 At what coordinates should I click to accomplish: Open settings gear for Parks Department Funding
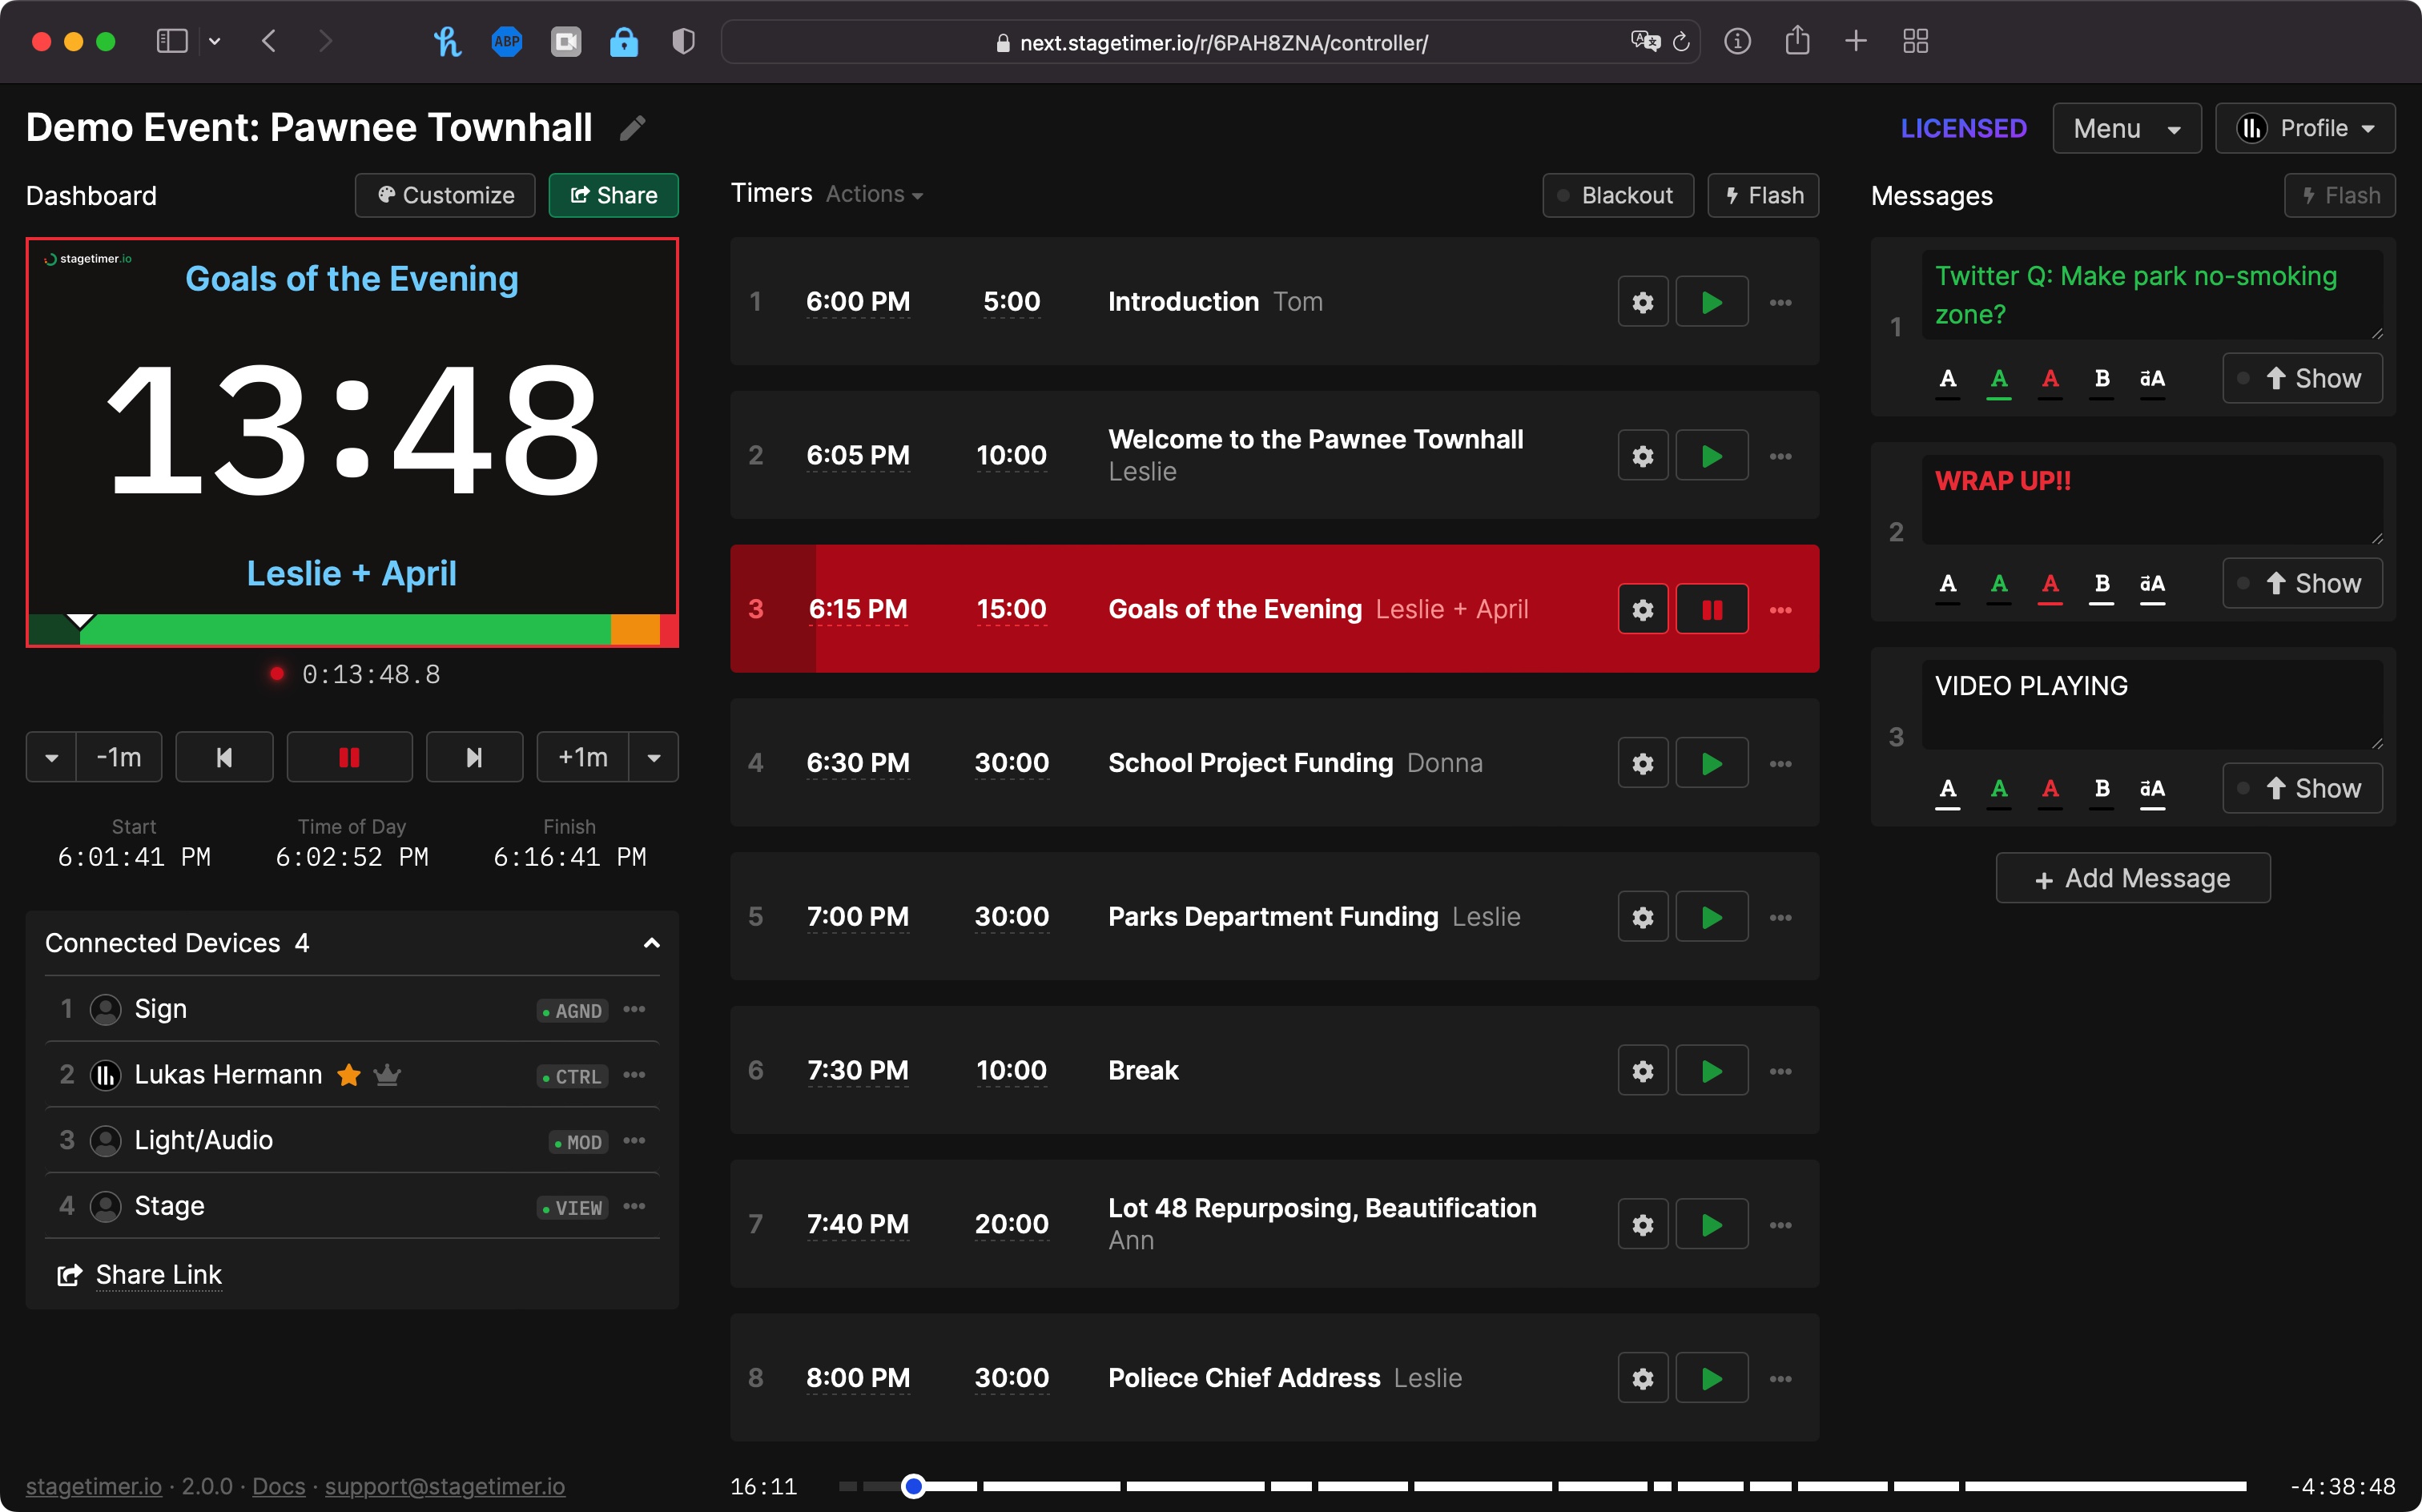1642,917
